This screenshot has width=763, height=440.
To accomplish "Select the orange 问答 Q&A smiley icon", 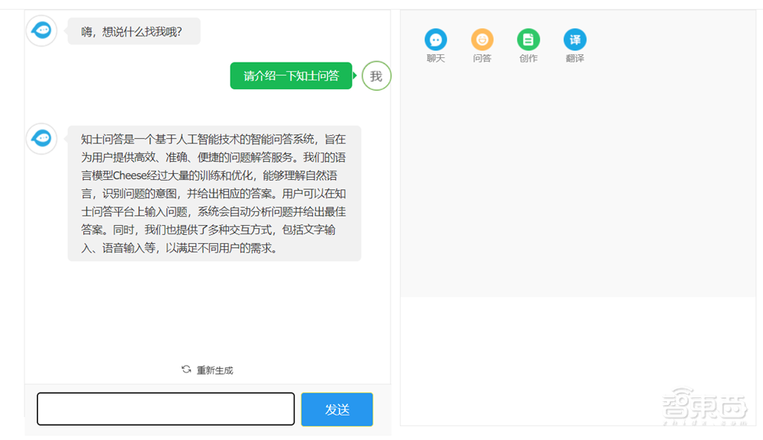I will point(481,37).
